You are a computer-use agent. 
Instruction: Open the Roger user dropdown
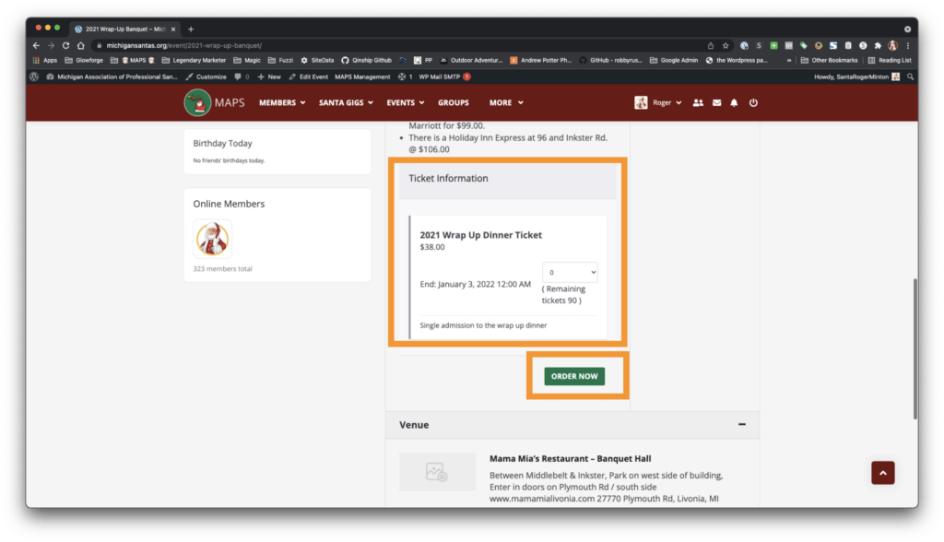(x=658, y=102)
